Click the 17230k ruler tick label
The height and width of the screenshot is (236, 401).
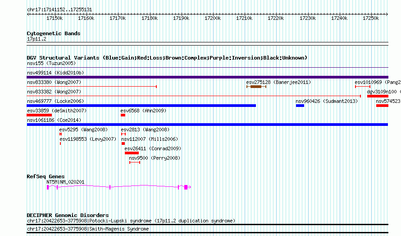click(x=308, y=19)
